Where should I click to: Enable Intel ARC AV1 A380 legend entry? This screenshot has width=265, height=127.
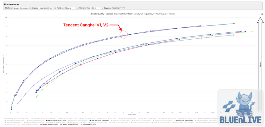[x=127, y=119]
